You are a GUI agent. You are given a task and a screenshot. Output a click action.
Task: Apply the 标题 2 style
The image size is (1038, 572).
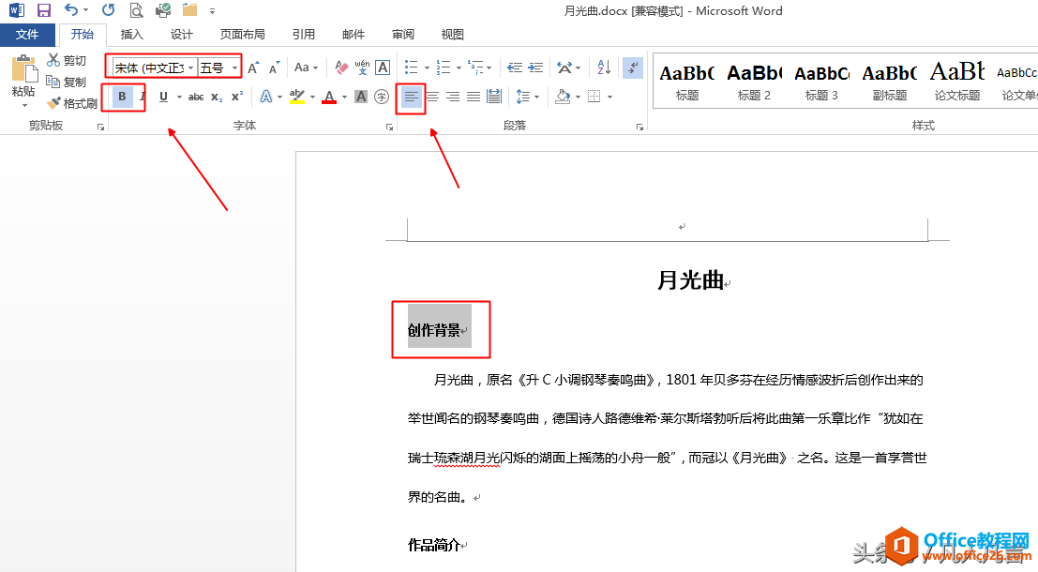[x=755, y=82]
